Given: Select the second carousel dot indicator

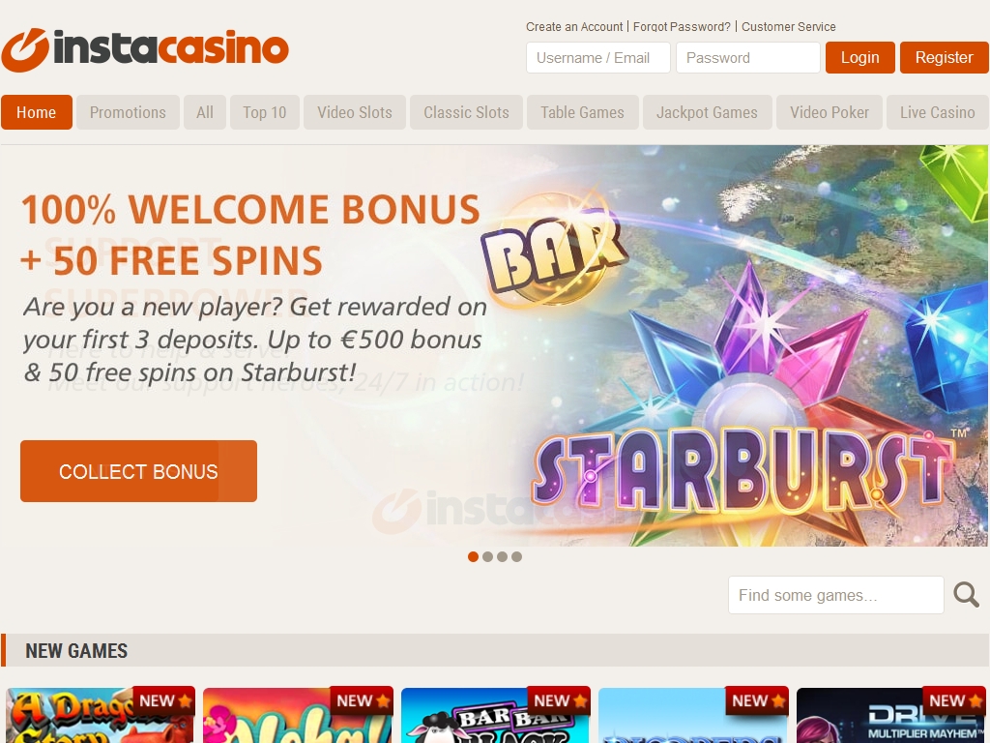Looking at the screenshot, I should tap(487, 556).
